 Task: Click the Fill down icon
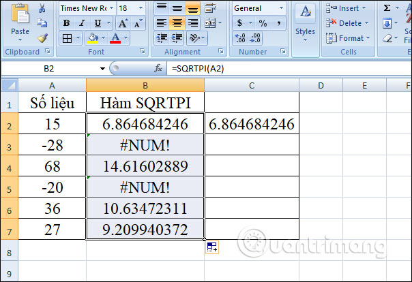click(x=387, y=23)
